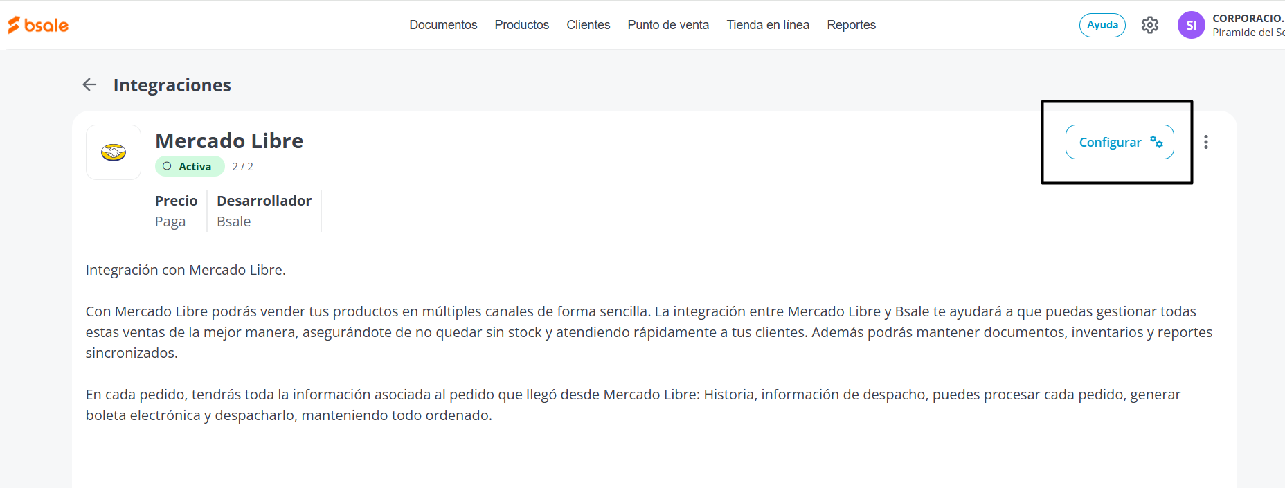Click the bsale logo
This screenshot has width=1285, height=488.
(x=38, y=25)
